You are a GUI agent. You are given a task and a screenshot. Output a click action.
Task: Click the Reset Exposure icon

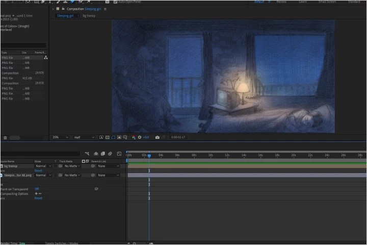140,137
